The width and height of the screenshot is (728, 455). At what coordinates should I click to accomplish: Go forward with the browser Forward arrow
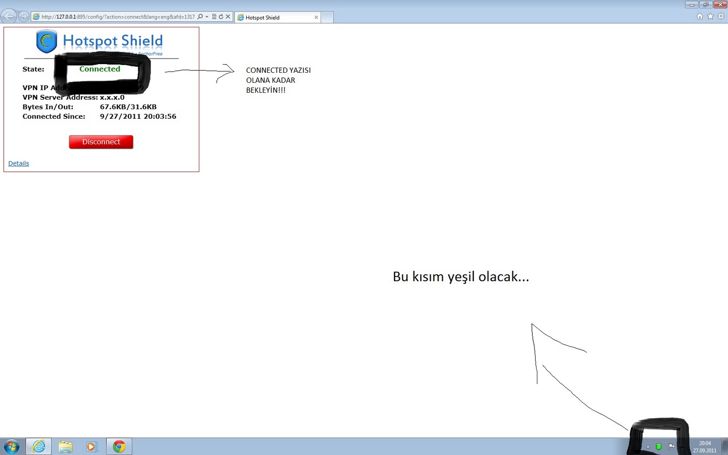pyautogui.click(x=23, y=17)
